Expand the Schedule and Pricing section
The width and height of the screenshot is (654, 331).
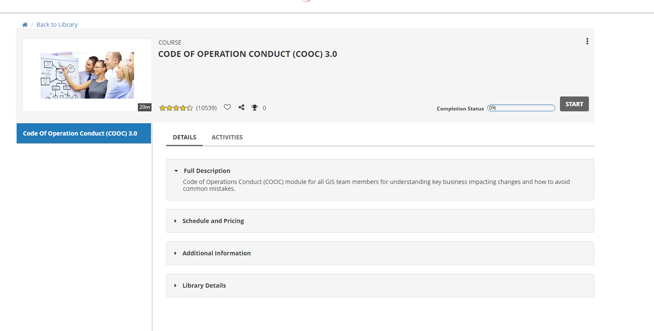pos(213,221)
